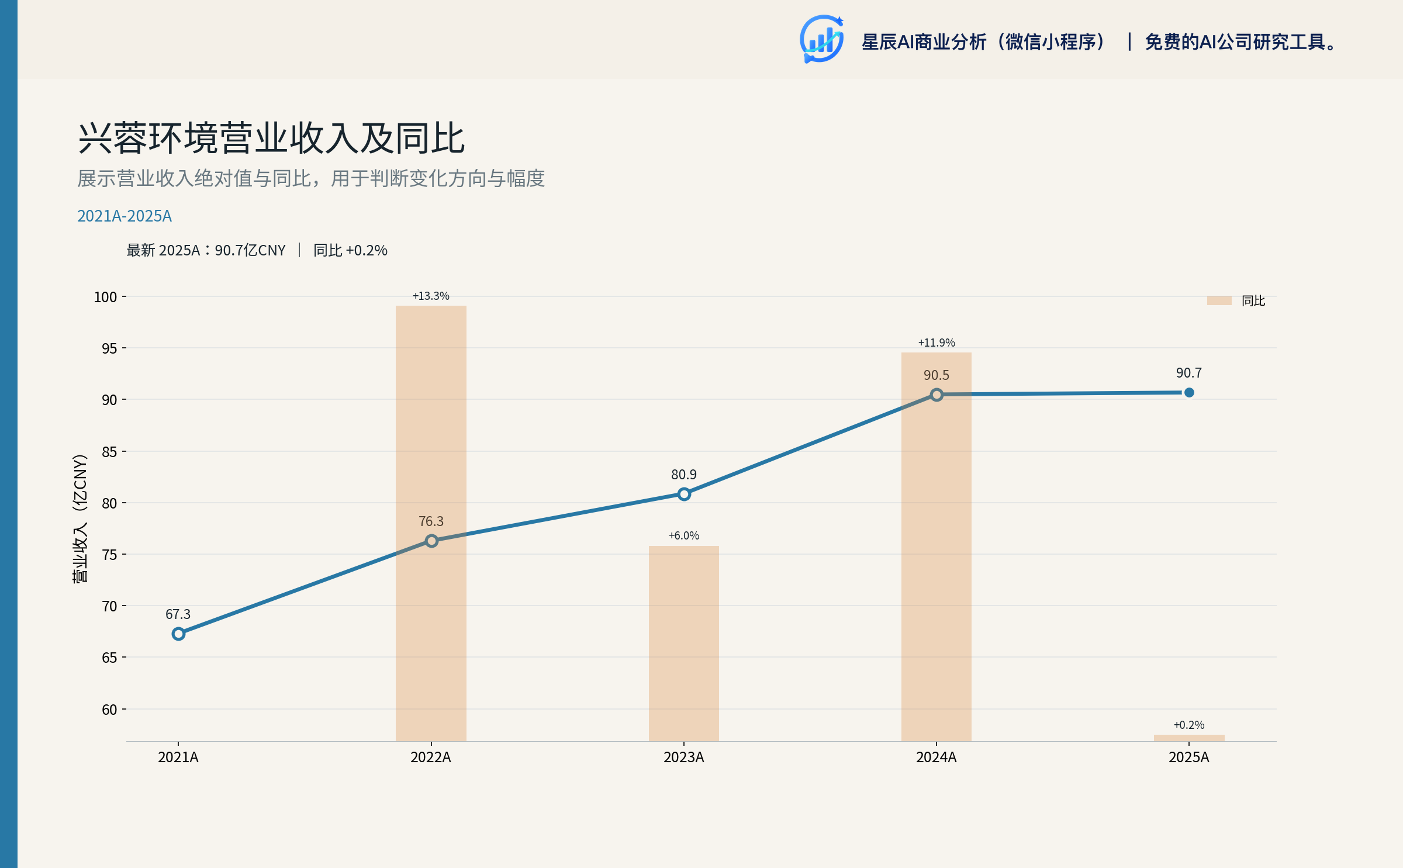Image resolution: width=1403 pixels, height=868 pixels.
Task: Click the 同比 +0.2% summary text
Action: pos(350,250)
